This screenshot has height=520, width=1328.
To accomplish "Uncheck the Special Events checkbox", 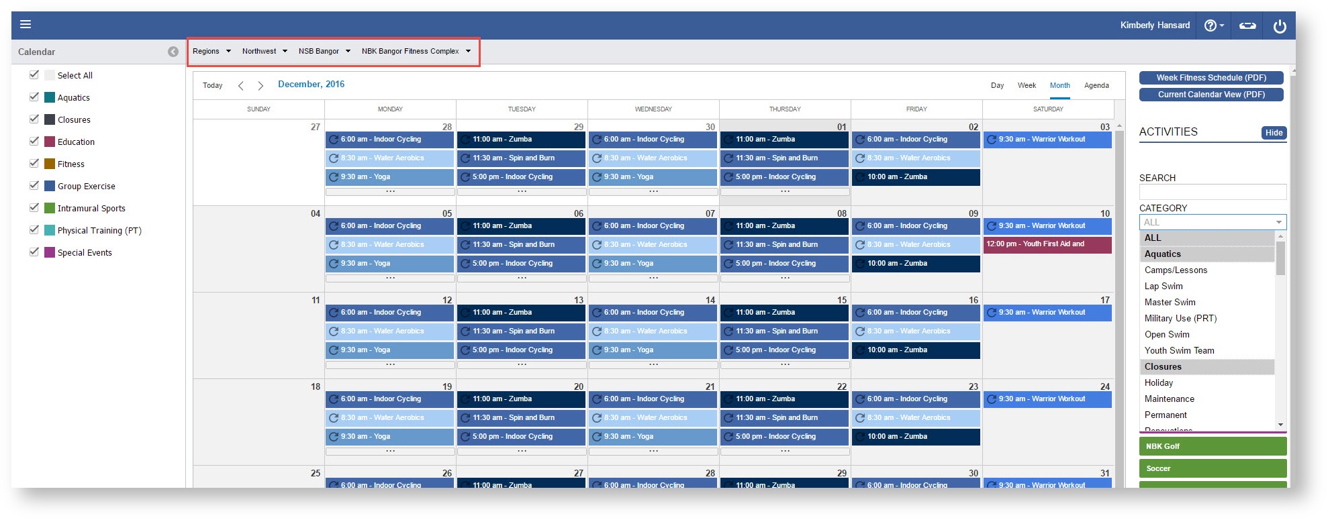I will [x=34, y=252].
